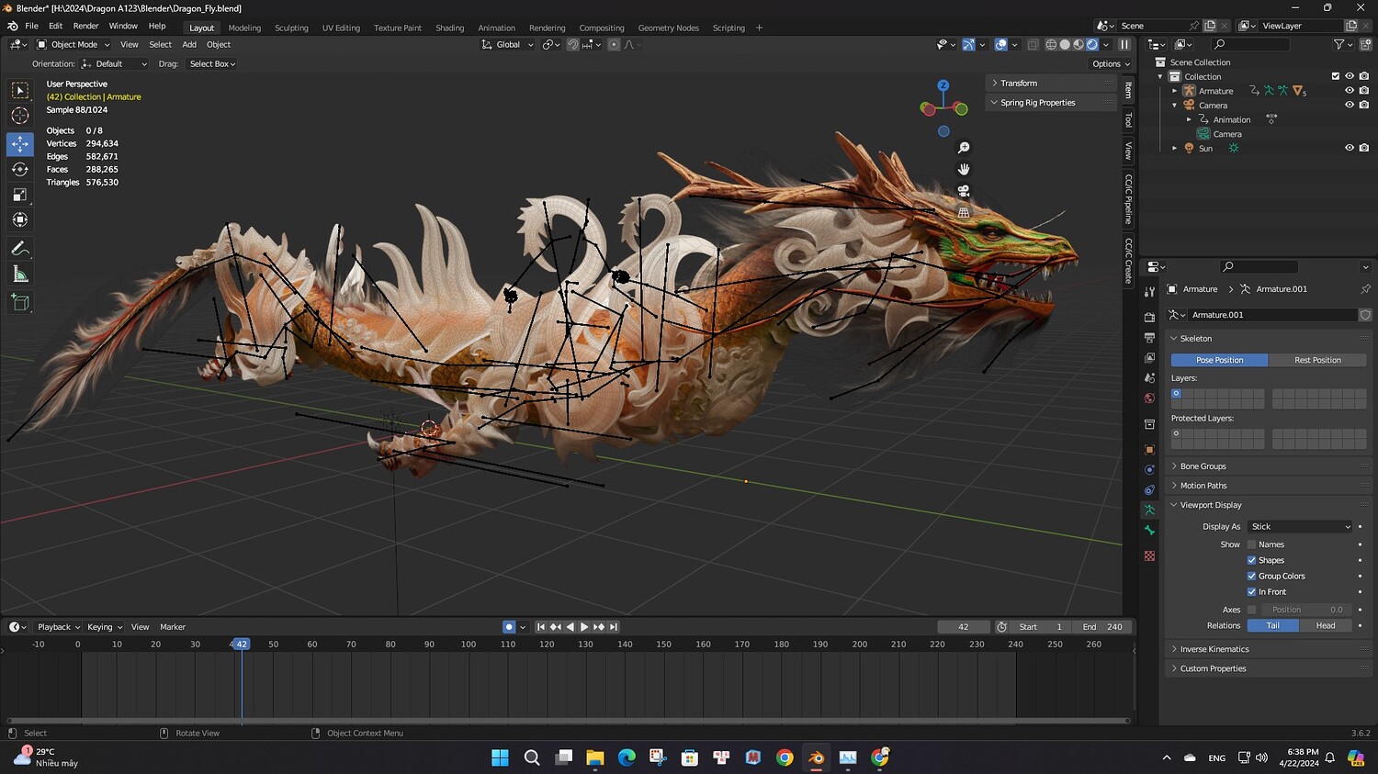This screenshot has width=1378, height=774.
Task: Toggle the viewport X-ray button
Action: pyautogui.click(x=1033, y=44)
